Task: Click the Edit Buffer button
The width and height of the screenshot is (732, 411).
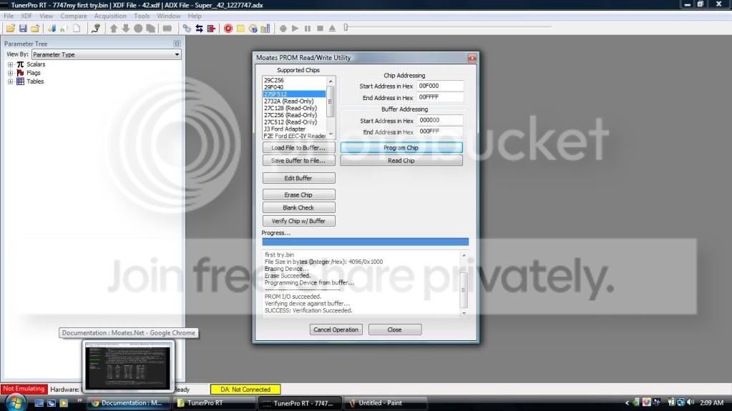Action: pos(299,178)
